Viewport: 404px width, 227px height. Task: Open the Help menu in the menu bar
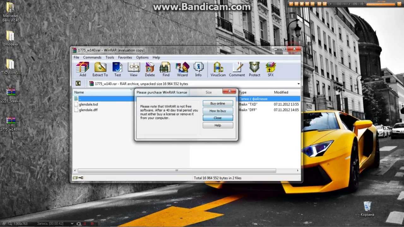156,57
